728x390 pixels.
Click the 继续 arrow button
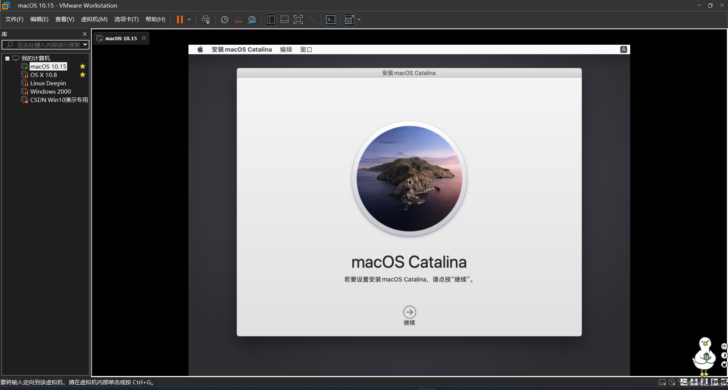point(409,312)
